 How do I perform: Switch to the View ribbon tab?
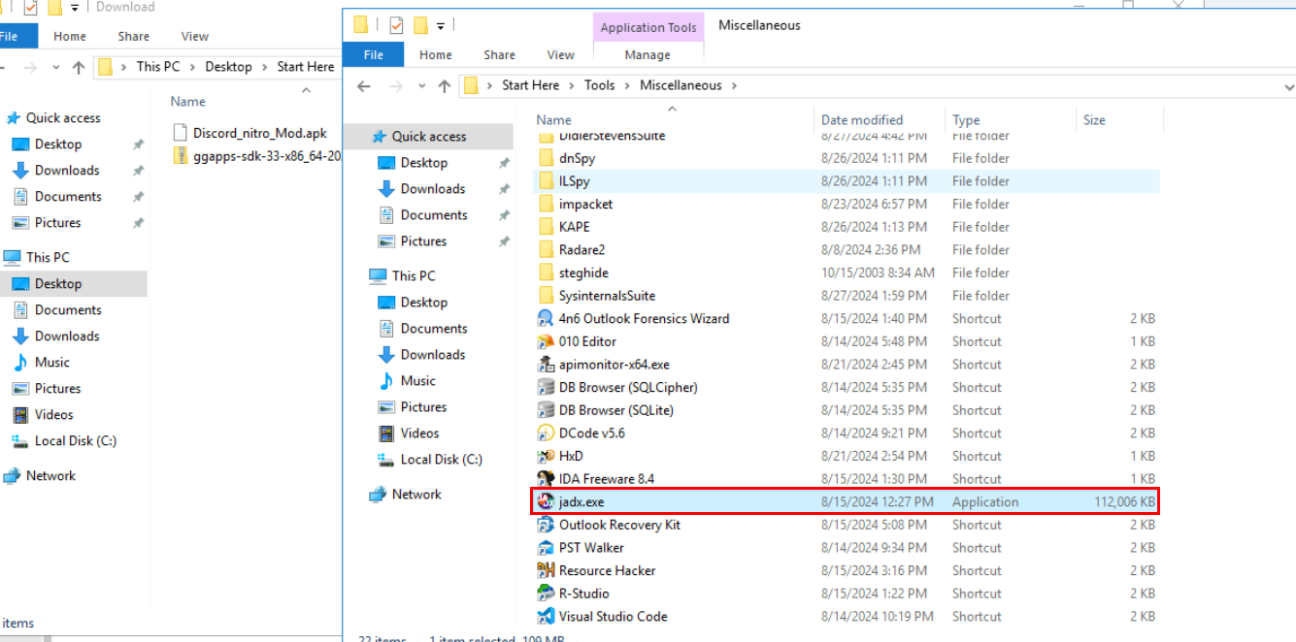pyautogui.click(x=560, y=54)
